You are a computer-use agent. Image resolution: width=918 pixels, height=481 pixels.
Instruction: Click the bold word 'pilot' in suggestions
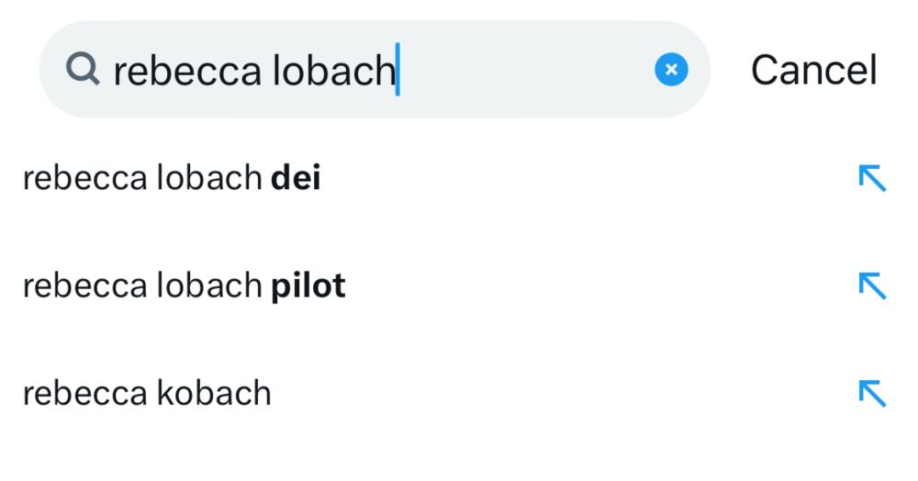click(308, 285)
